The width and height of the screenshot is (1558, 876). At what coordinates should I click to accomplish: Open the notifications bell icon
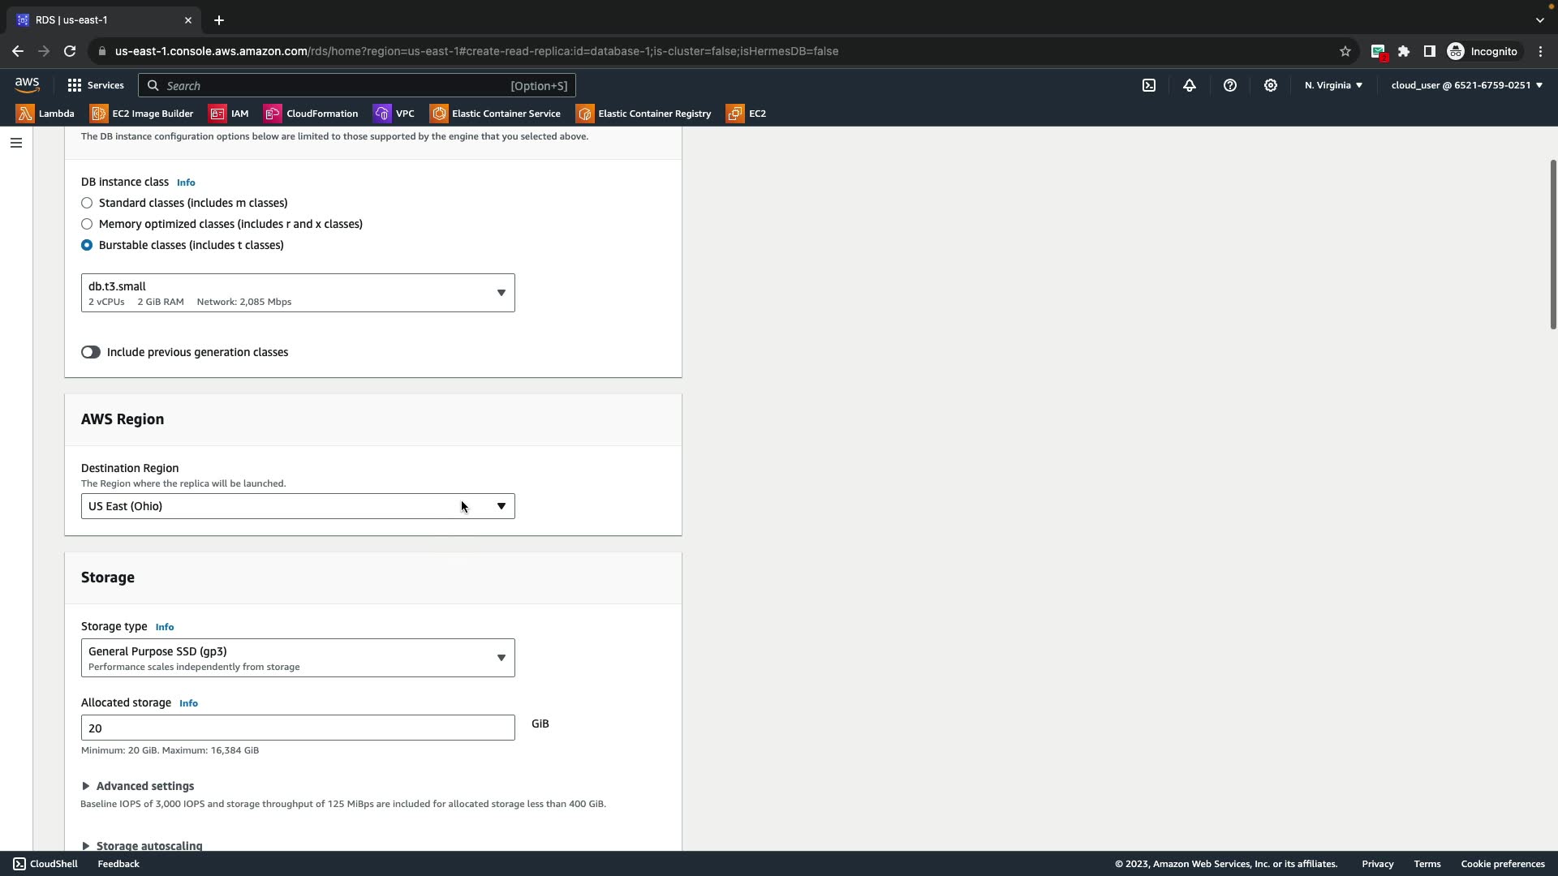pos(1190,85)
